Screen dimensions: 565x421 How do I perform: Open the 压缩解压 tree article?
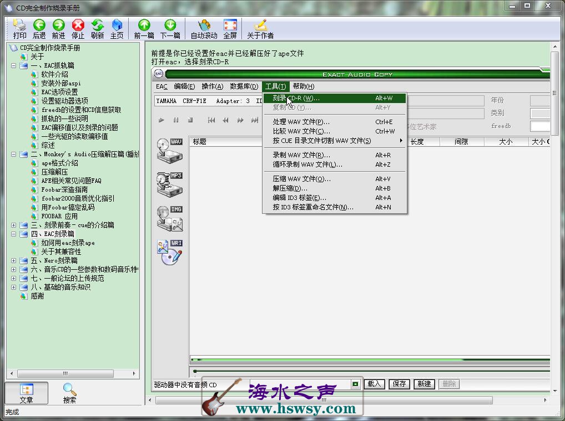point(54,172)
